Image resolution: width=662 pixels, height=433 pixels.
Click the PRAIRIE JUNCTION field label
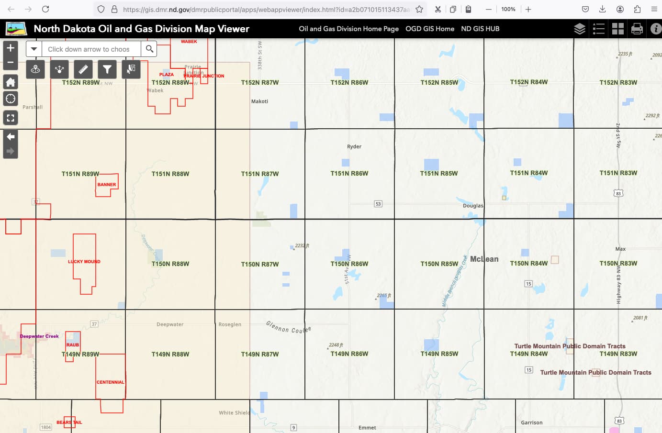(204, 76)
